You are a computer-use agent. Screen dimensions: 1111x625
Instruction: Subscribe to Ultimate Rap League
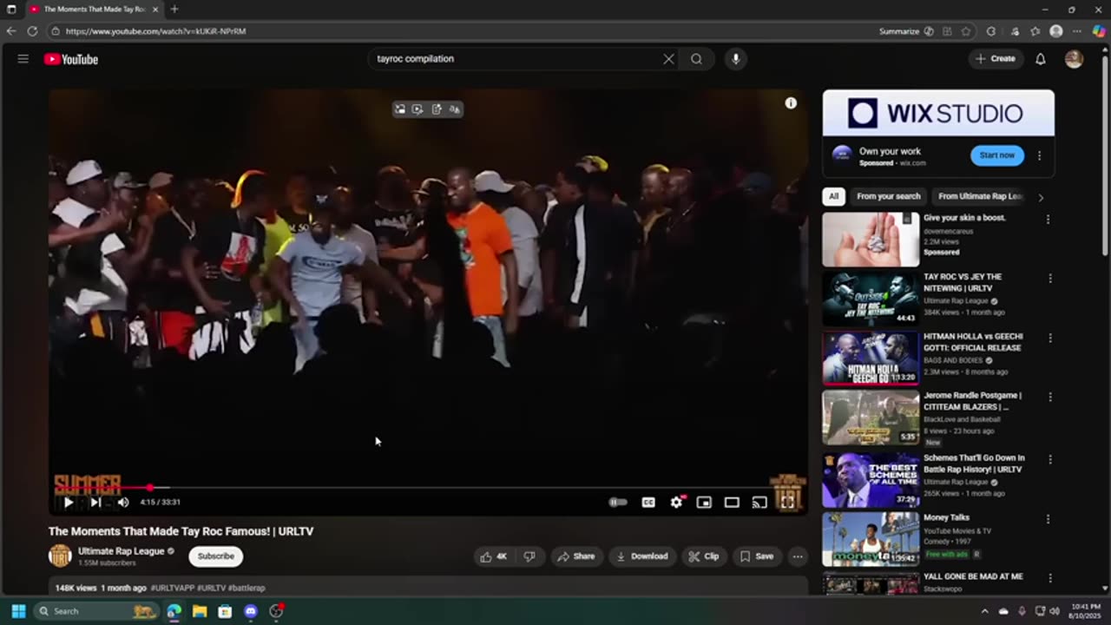(215, 556)
